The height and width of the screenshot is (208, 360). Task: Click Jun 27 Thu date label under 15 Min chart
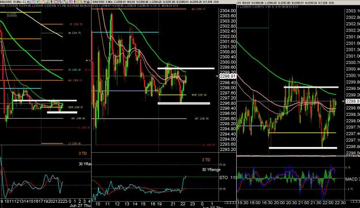pos(80,206)
